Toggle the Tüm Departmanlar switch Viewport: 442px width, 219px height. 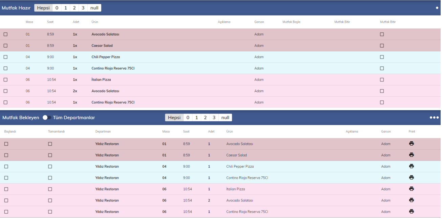[47, 118]
